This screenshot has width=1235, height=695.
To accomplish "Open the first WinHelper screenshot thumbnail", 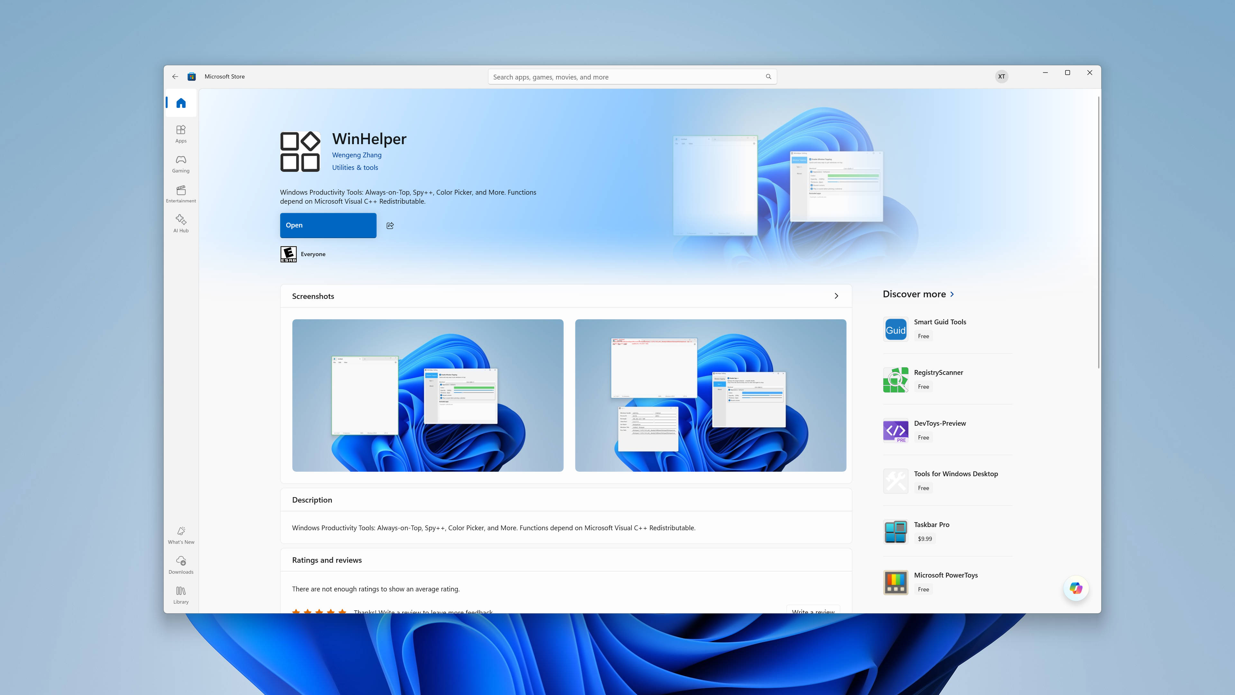I will (x=428, y=395).
